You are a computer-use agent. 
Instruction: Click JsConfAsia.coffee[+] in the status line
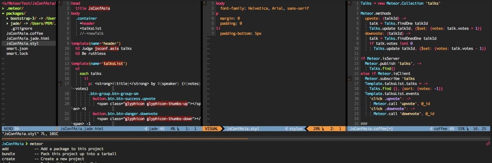click(x=371, y=129)
